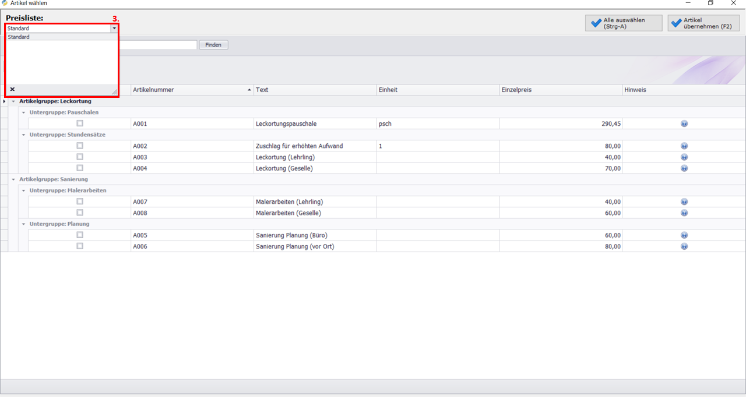Image resolution: width=746 pixels, height=397 pixels.
Task: Collapse the Artikelgruppe: Sanierung group
Action: pos(13,179)
